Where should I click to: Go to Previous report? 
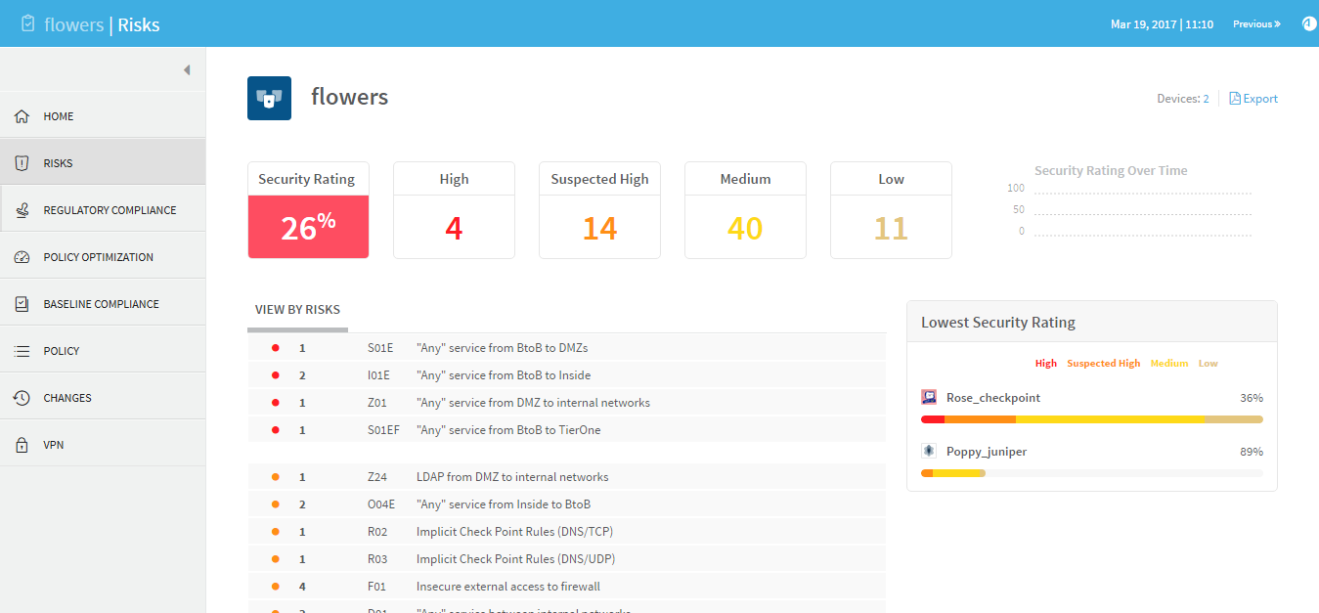coord(1256,24)
